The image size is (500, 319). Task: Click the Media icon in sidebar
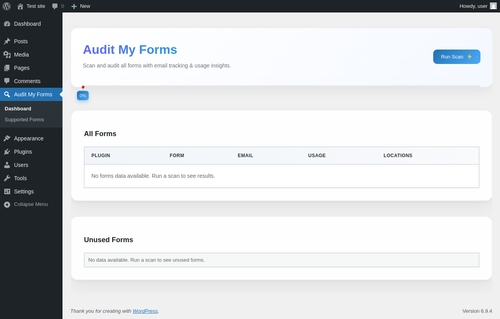pyautogui.click(x=7, y=55)
